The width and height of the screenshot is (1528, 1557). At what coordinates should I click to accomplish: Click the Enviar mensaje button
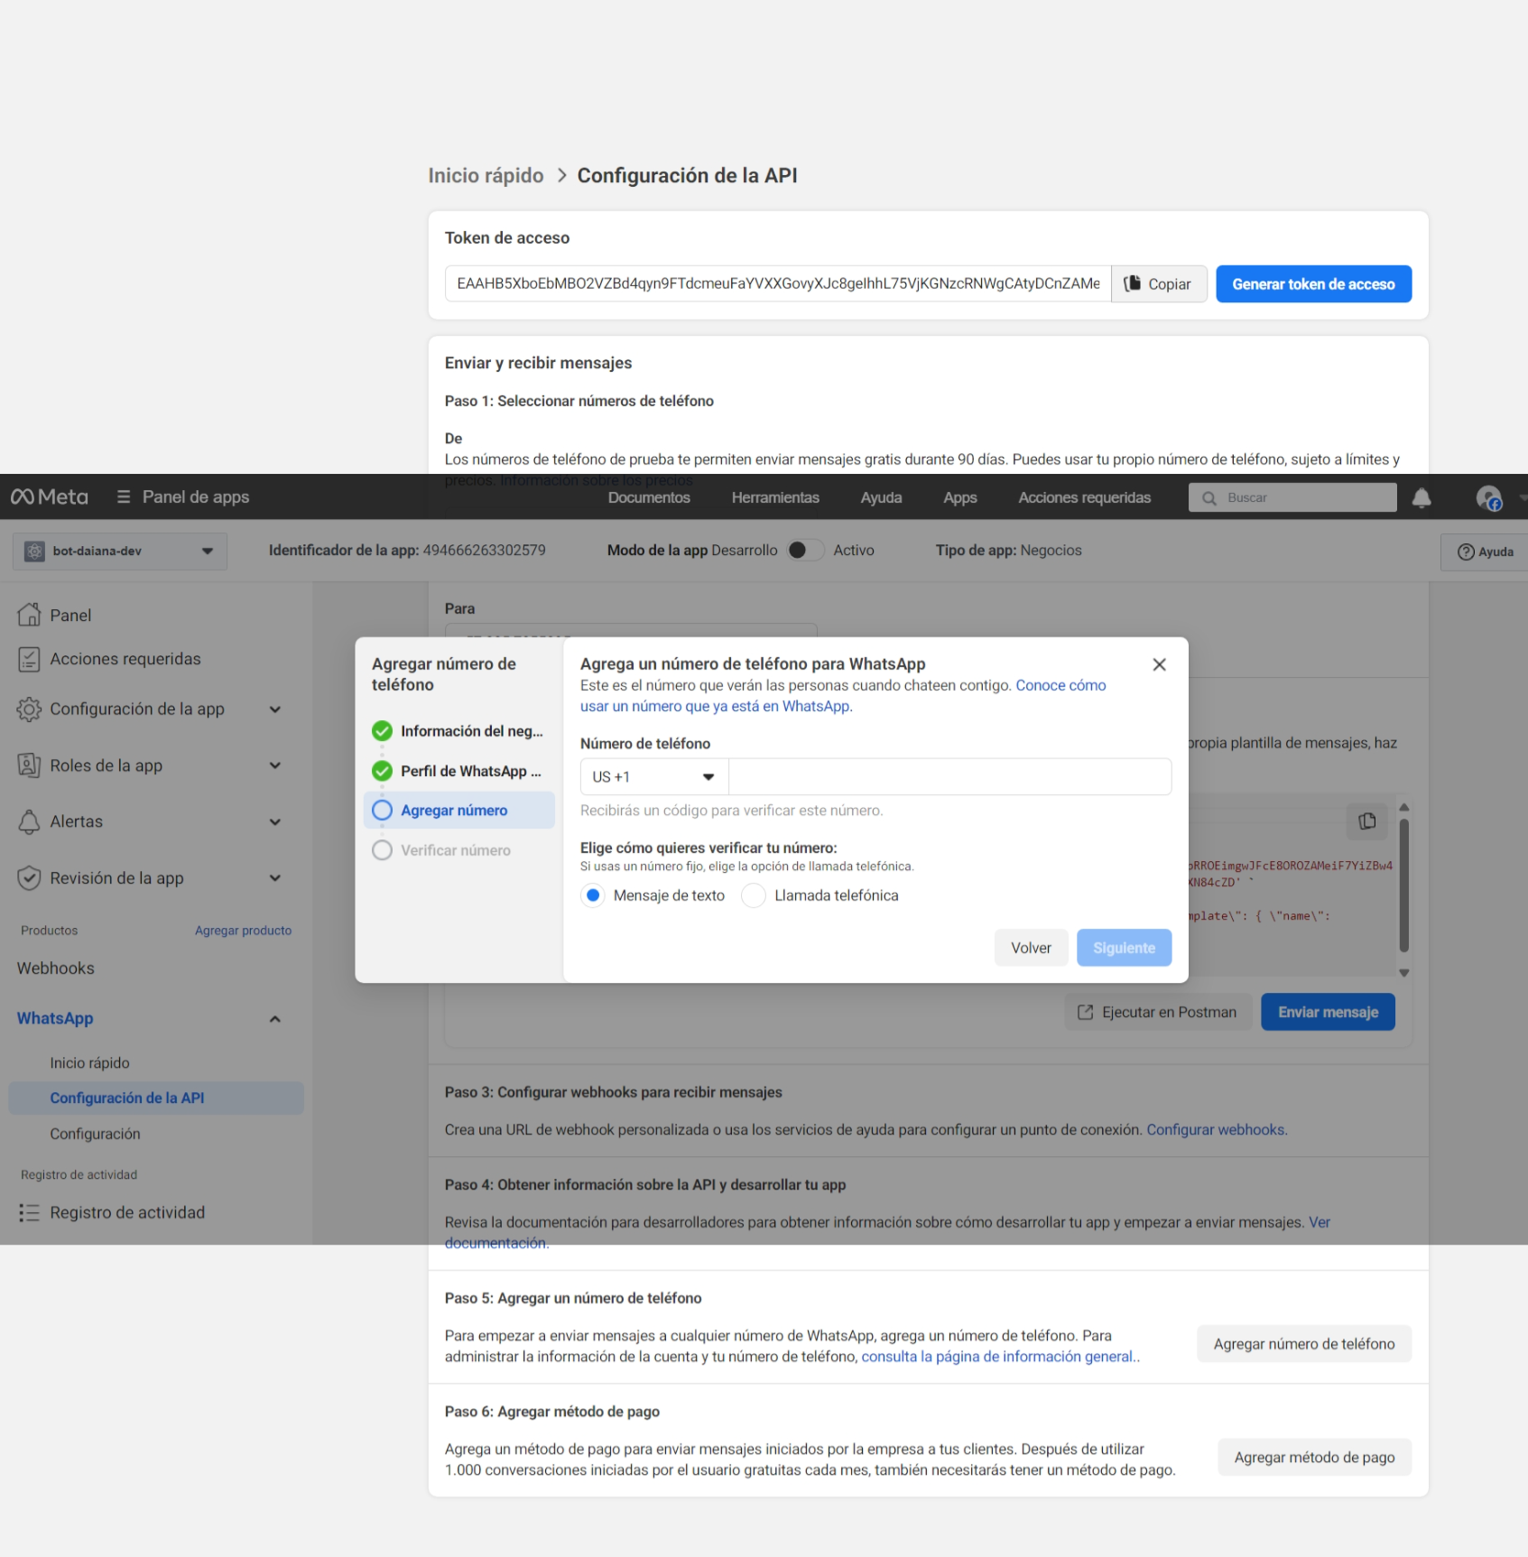[1328, 1013]
